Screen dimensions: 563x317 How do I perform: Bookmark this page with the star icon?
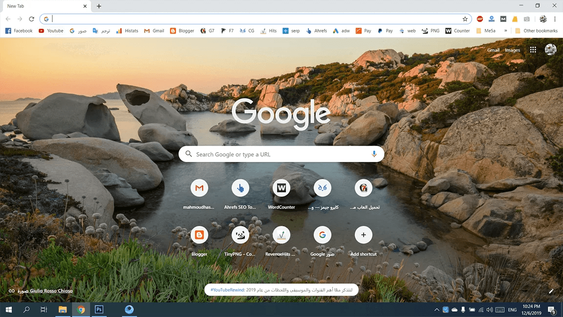click(465, 19)
